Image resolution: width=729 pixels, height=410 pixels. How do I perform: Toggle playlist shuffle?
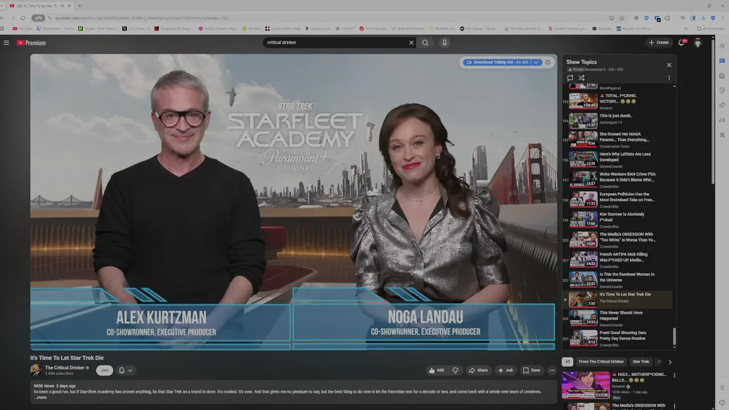[x=581, y=78]
